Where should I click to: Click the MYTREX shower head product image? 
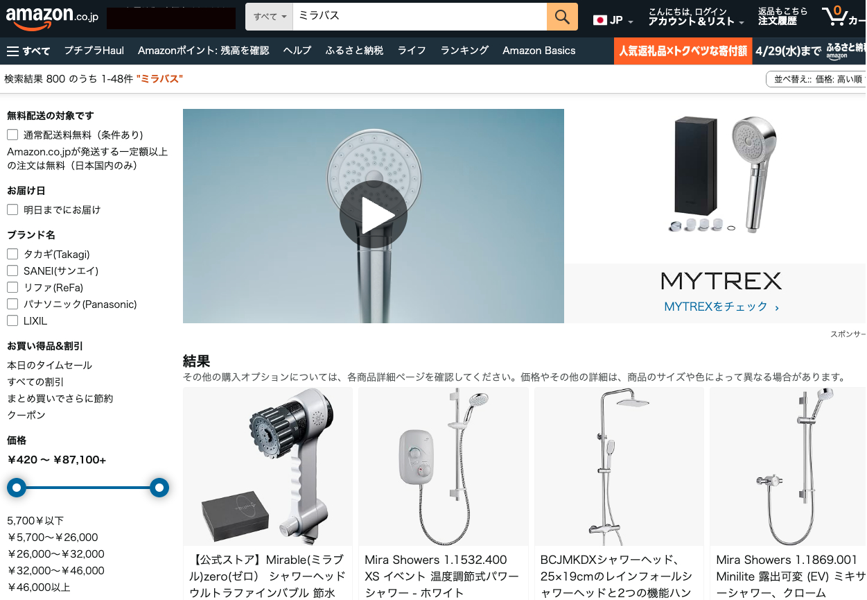722,174
